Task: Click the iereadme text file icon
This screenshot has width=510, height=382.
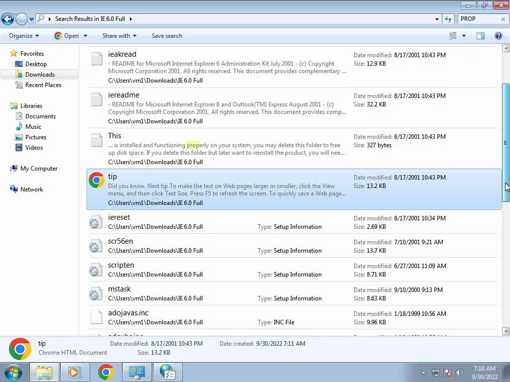Action: click(x=97, y=99)
